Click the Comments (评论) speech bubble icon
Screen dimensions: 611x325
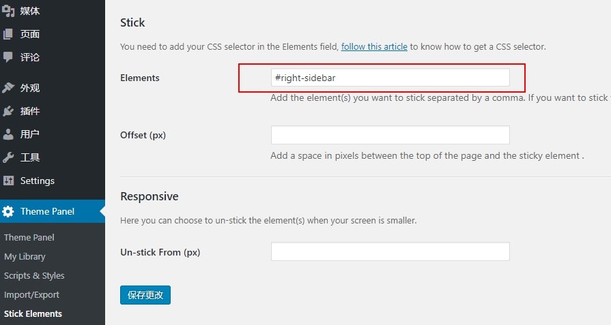click(8, 57)
